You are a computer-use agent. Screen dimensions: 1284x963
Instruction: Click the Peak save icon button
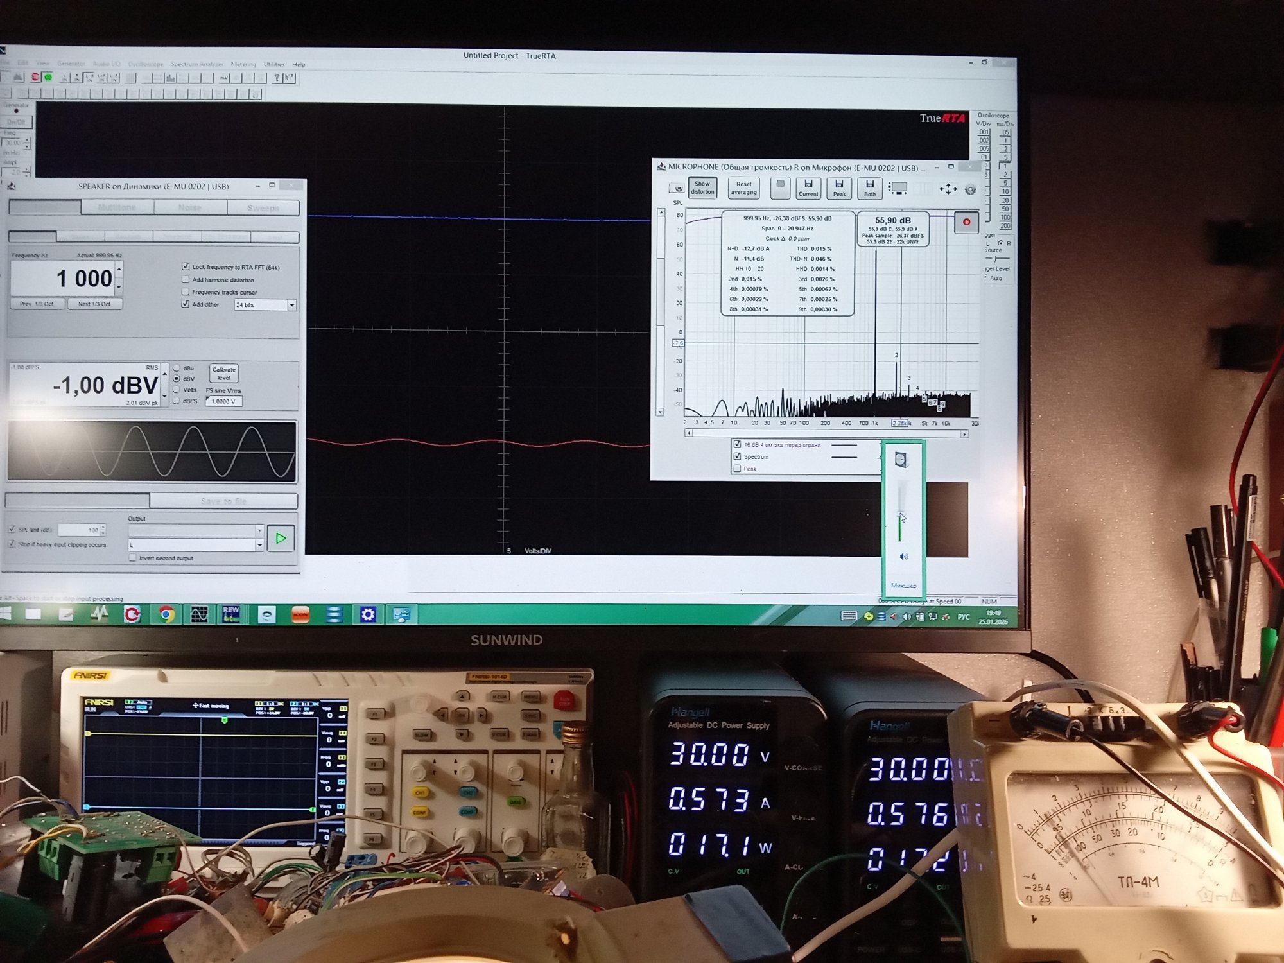839,187
